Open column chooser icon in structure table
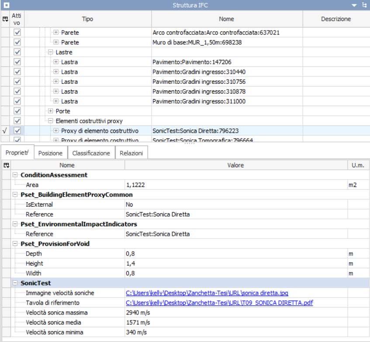The width and height of the screenshot is (370, 342). point(5,19)
